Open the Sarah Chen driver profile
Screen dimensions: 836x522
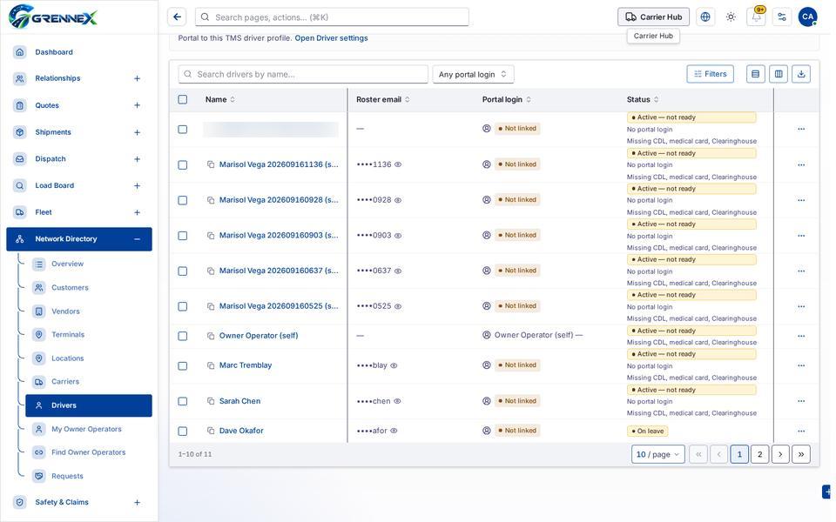point(240,401)
